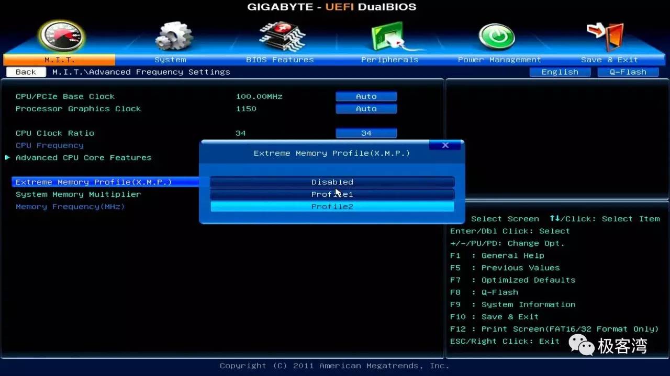Select Extreme Memory Profile(X.M.P.) row

(105, 182)
